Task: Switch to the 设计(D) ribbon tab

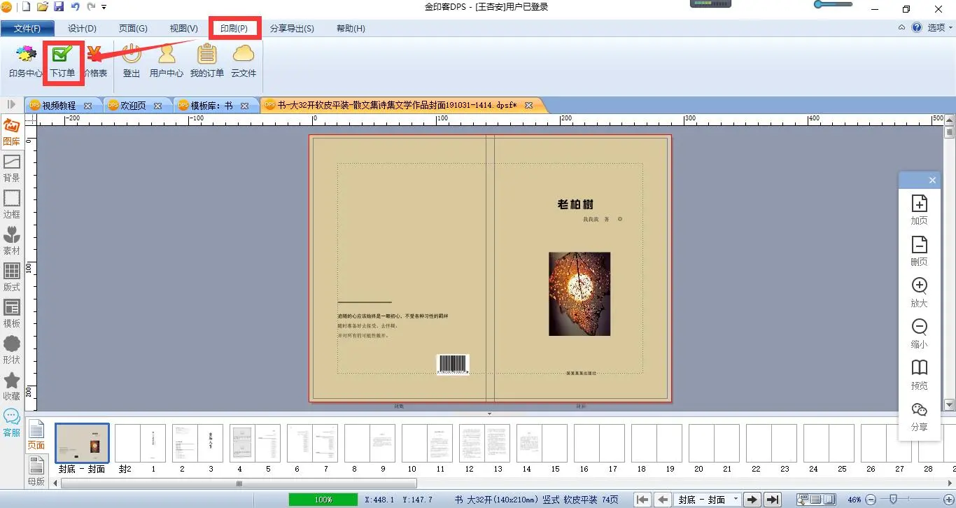Action: [x=82, y=29]
